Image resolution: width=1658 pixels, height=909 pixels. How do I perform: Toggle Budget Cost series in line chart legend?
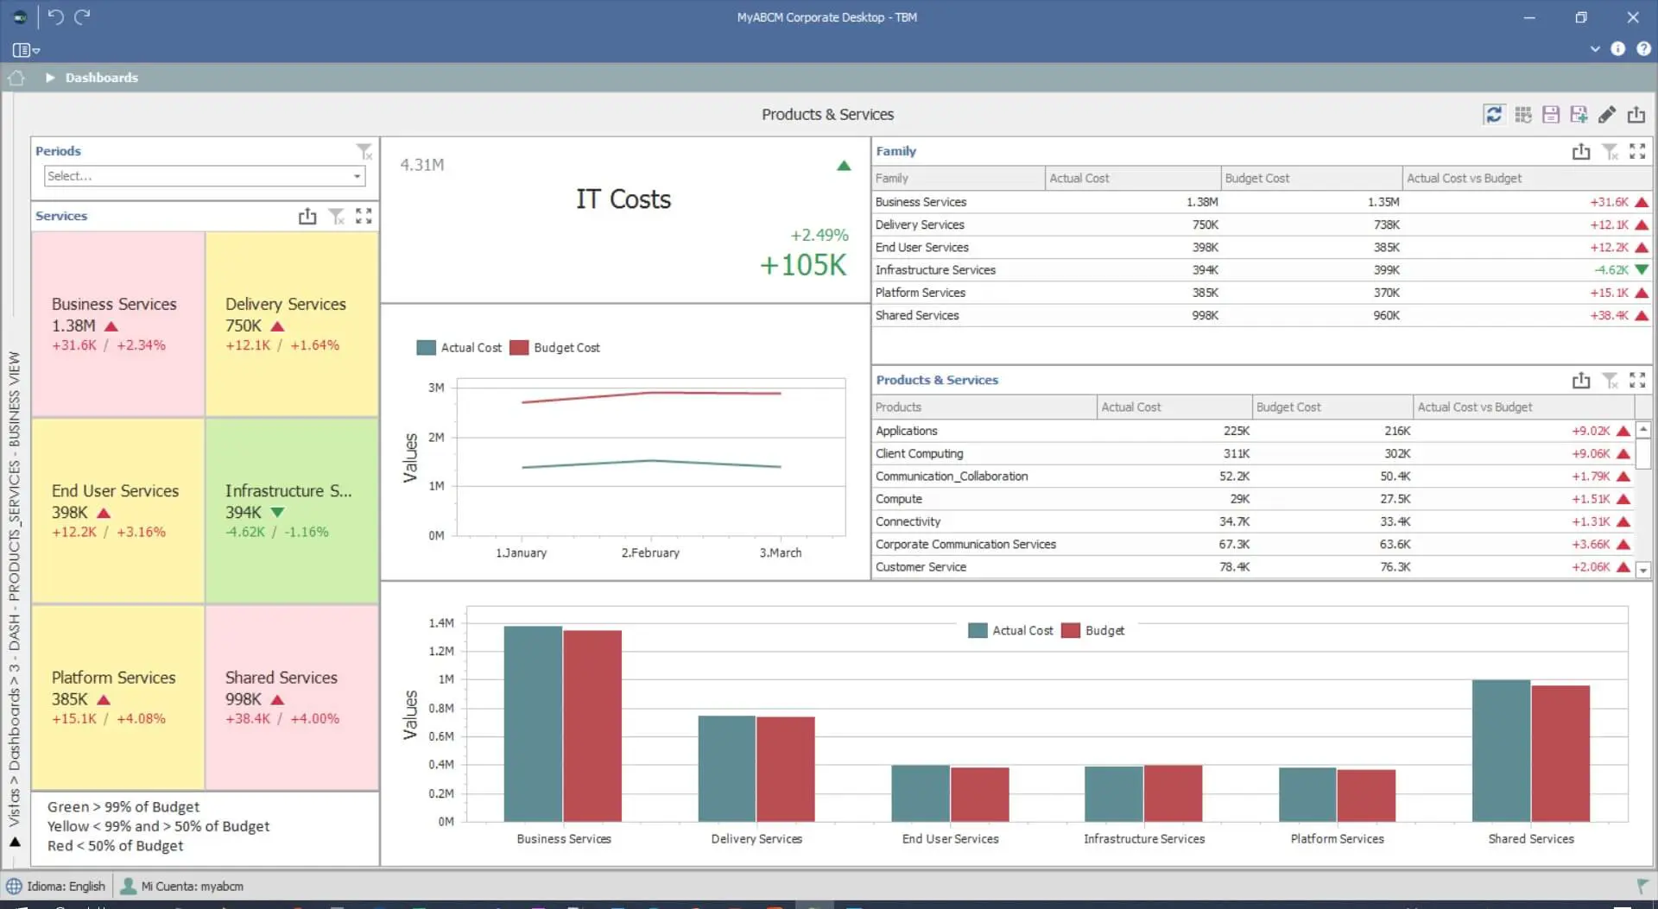pyautogui.click(x=554, y=348)
